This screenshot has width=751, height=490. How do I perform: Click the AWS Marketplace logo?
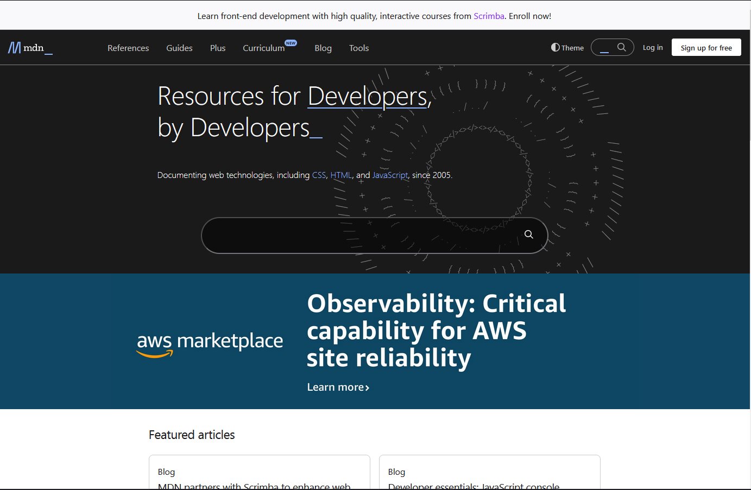(x=210, y=343)
